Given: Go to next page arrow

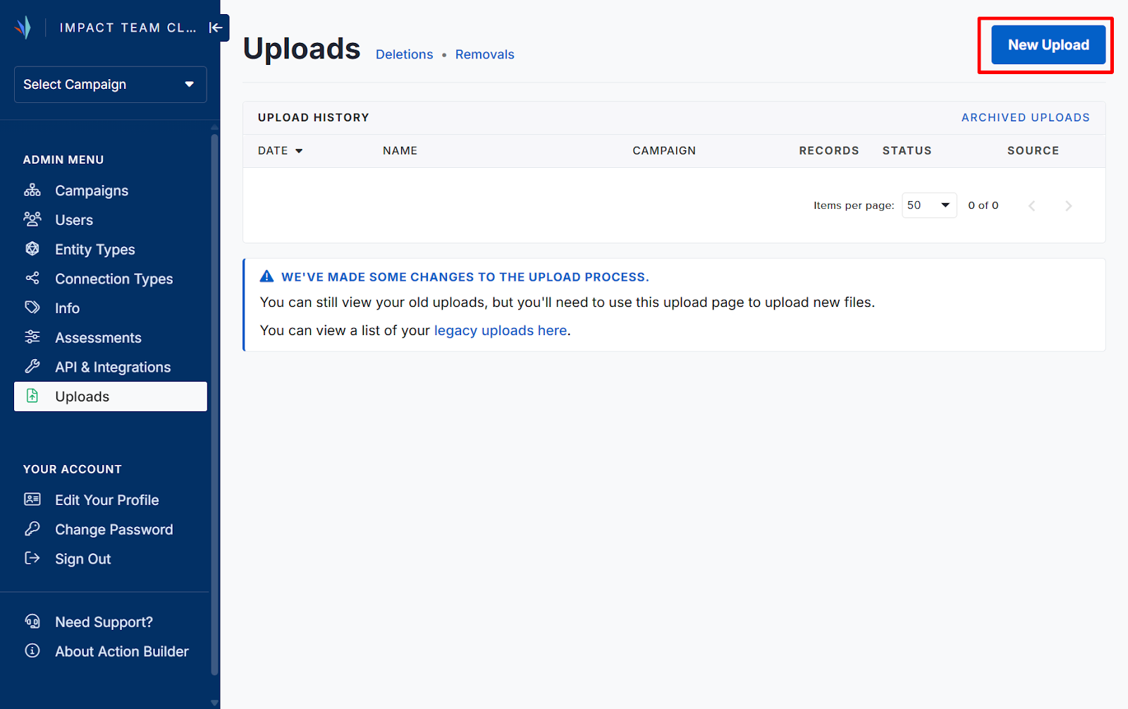Looking at the screenshot, I should click(x=1069, y=206).
